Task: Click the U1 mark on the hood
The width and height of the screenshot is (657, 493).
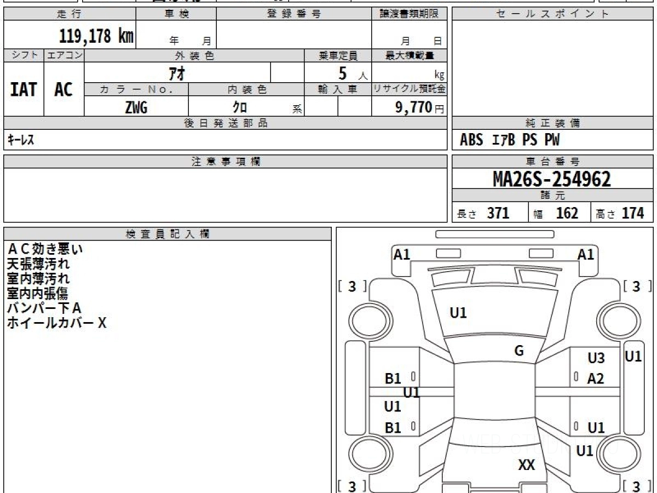Action: coord(458,313)
